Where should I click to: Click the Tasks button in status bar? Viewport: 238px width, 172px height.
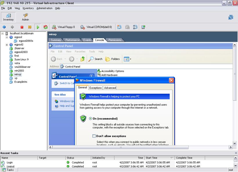point(8,170)
